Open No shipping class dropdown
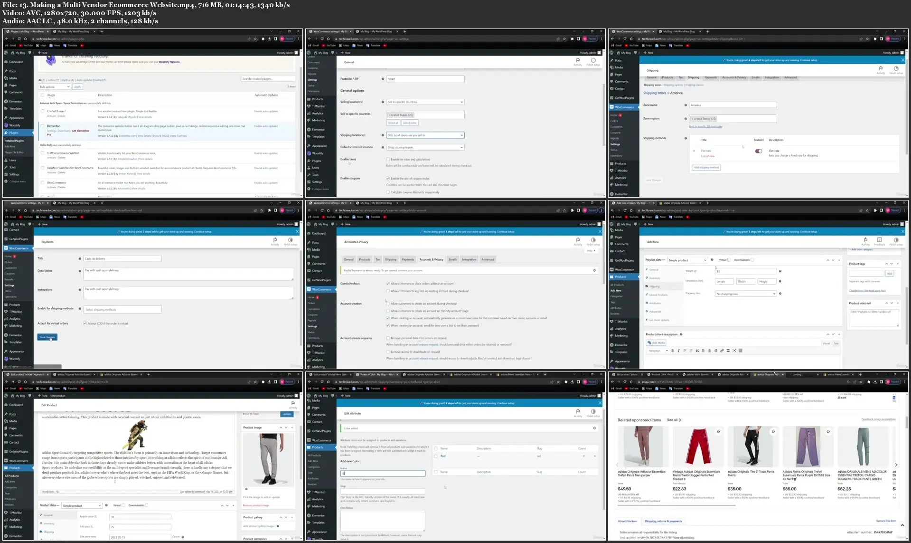The width and height of the screenshot is (911, 543). (x=745, y=294)
